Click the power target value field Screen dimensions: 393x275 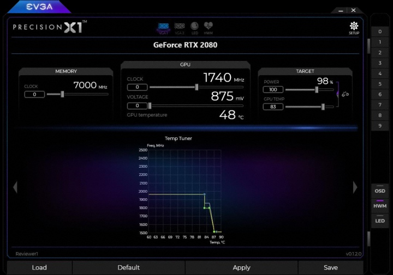[273, 89]
